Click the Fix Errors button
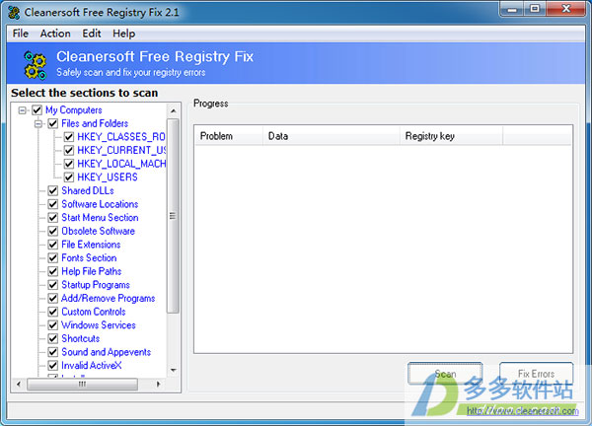Image resolution: width=592 pixels, height=426 pixels. tap(536, 374)
